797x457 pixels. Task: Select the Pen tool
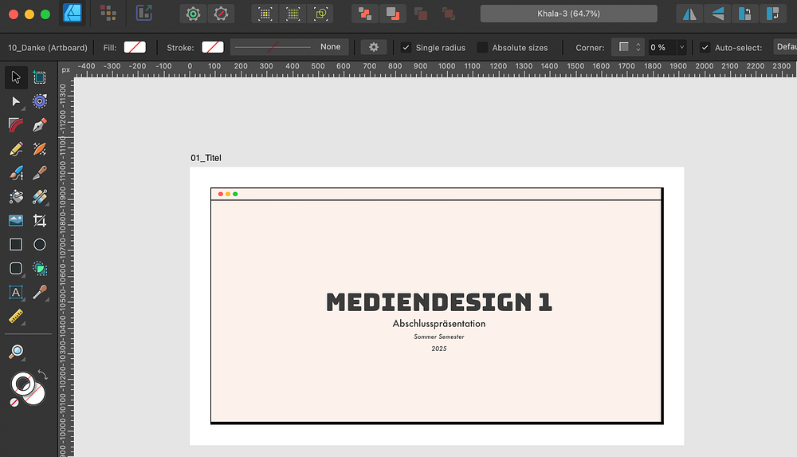[x=40, y=125]
